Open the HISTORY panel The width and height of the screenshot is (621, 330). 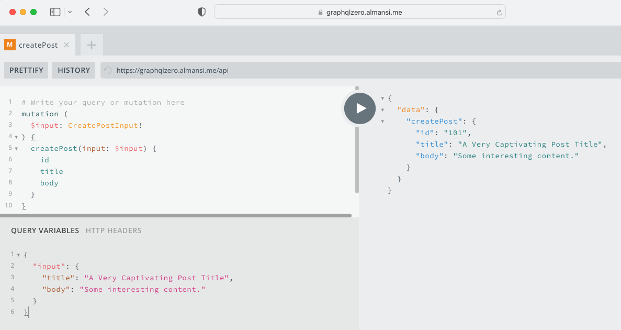(x=73, y=70)
